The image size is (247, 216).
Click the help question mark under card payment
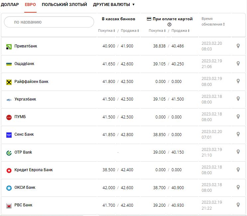pos(170,25)
